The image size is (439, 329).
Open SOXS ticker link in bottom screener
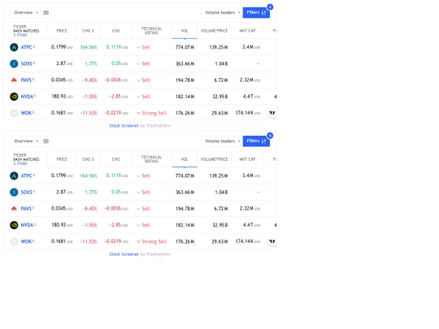26,193
